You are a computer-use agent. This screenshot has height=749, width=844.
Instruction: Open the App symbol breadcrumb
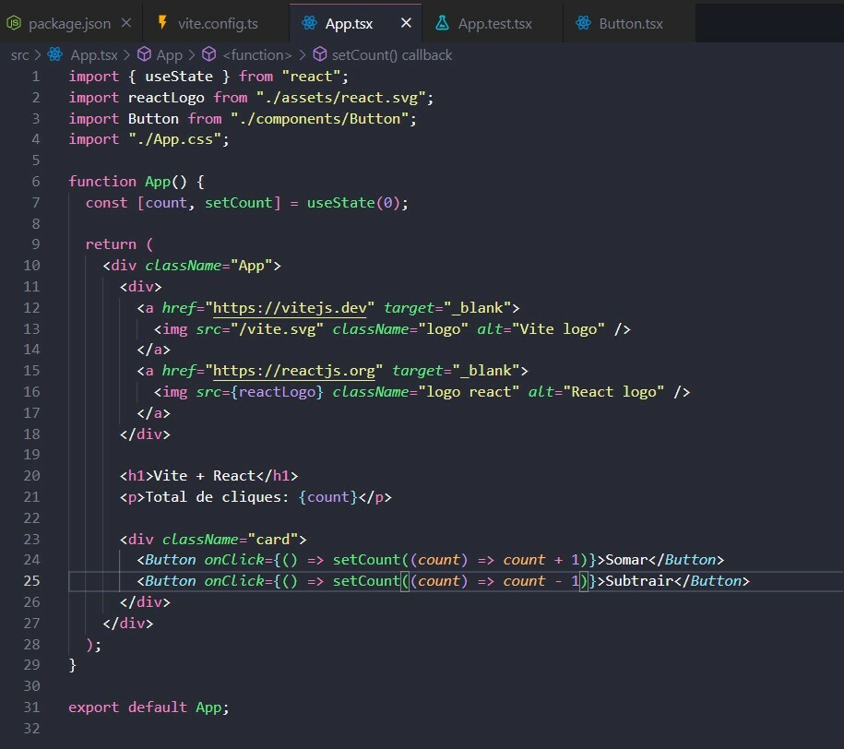[170, 55]
